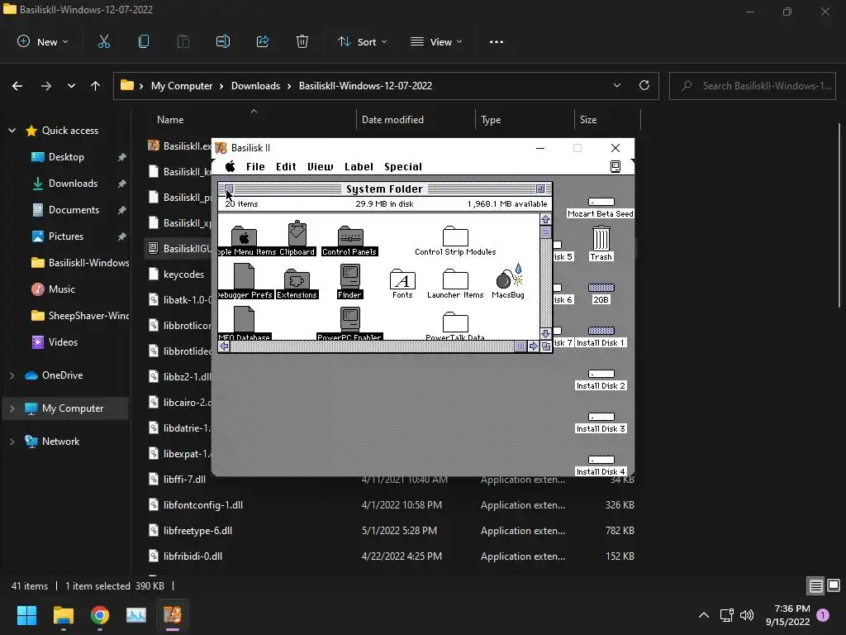The height and width of the screenshot is (635, 846).
Task: Click System Folder scroll up arrow
Action: pos(545,219)
